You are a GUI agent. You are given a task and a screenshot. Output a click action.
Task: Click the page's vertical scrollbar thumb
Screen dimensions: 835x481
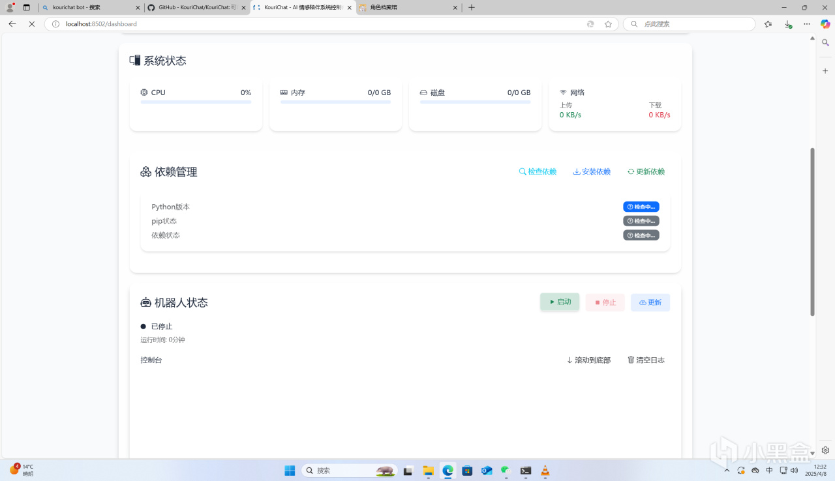[x=812, y=231]
